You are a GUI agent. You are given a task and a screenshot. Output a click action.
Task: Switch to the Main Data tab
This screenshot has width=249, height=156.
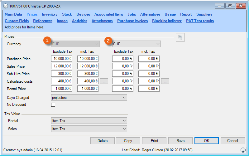13,14
